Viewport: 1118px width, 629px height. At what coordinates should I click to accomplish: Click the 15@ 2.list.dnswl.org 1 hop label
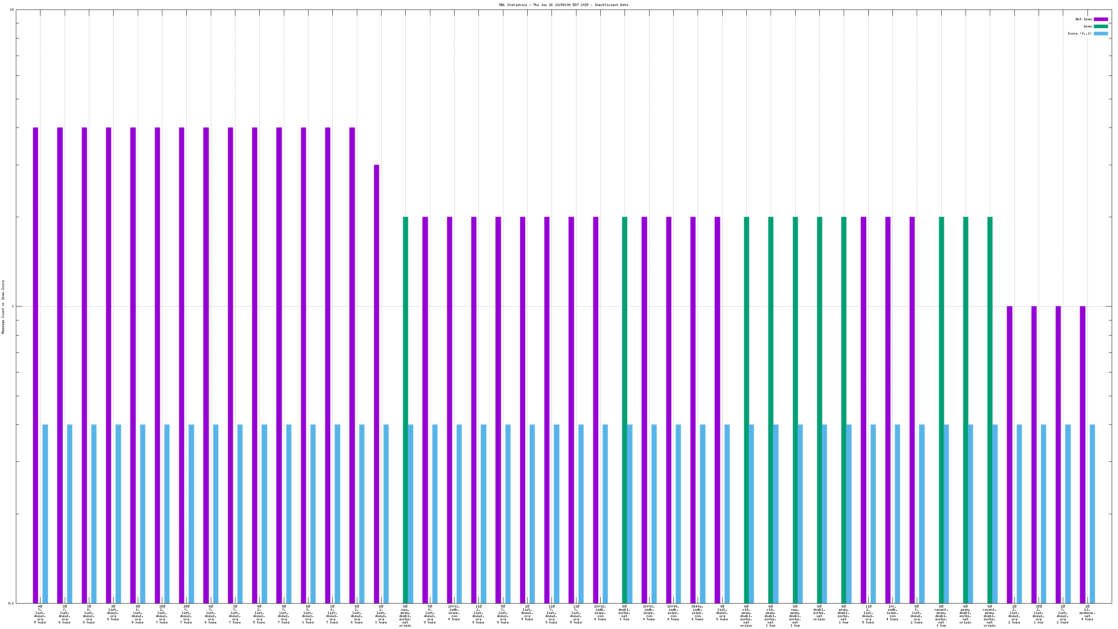(1039, 614)
